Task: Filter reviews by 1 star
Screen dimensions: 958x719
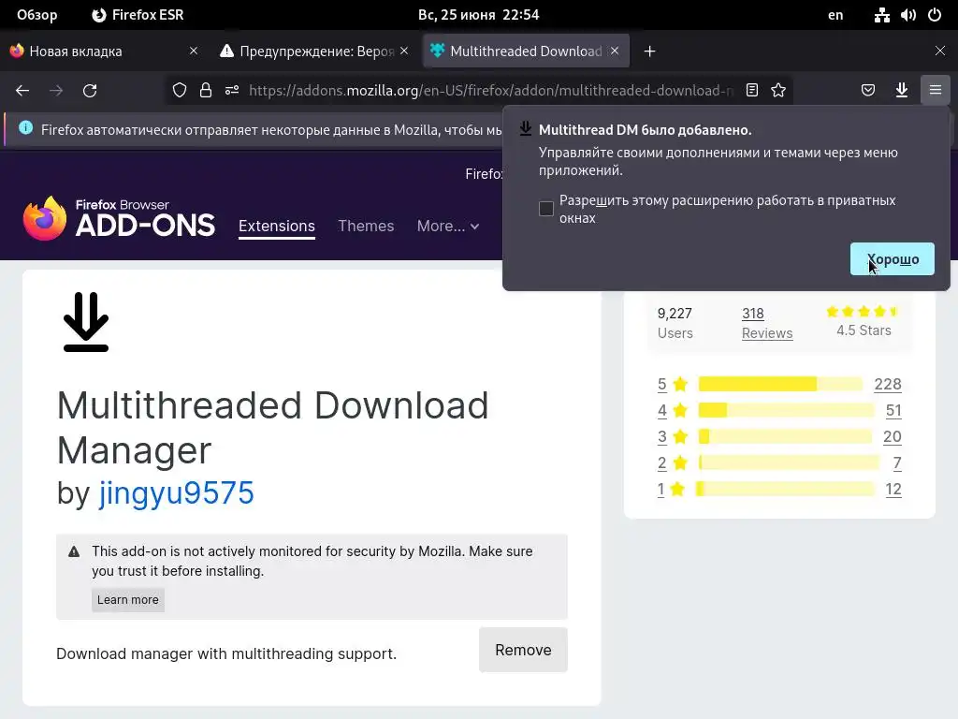Action: (x=671, y=489)
